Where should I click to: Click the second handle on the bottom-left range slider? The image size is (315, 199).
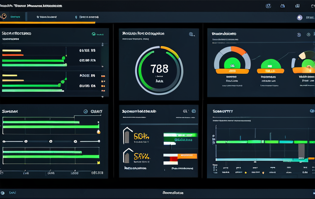tap(51, 141)
